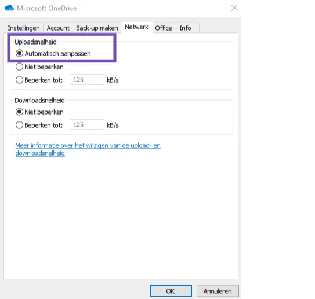The width and height of the screenshot is (315, 299).
Task: Select the Netwerk tab
Action: coord(136,27)
